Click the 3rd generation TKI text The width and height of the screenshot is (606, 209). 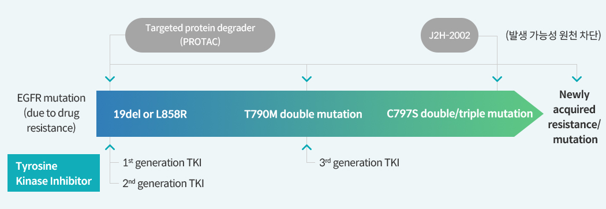(x=359, y=163)
